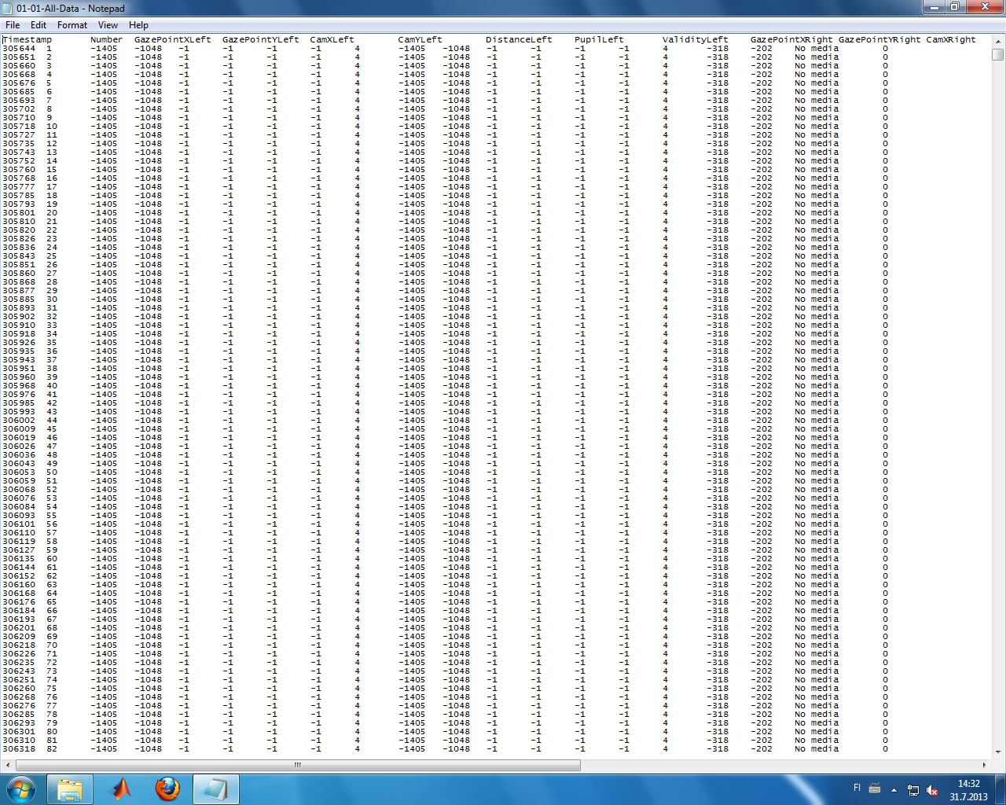Open the Windows Start menu
This screenshot has width=1006, height=805.
21,789
